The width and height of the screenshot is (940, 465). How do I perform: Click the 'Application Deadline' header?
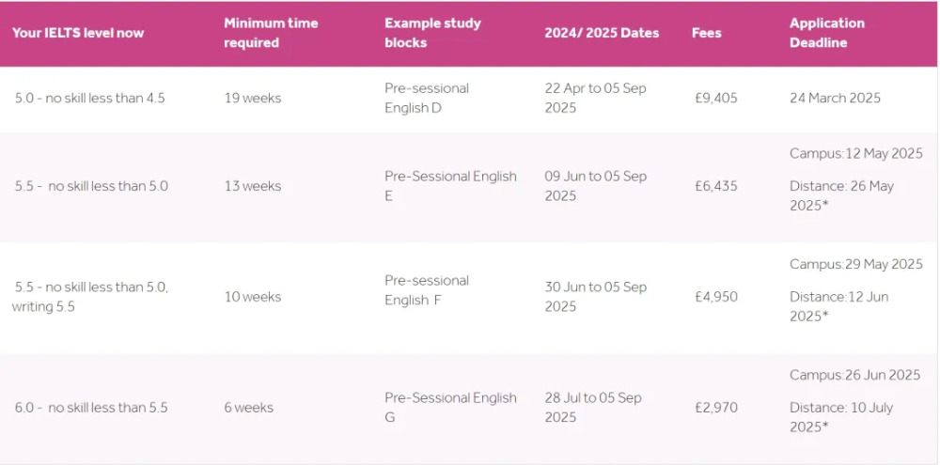(826, 33)
